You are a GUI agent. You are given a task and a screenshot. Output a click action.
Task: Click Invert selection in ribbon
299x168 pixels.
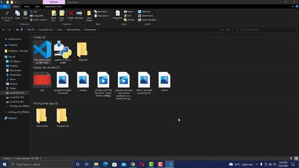147,20
